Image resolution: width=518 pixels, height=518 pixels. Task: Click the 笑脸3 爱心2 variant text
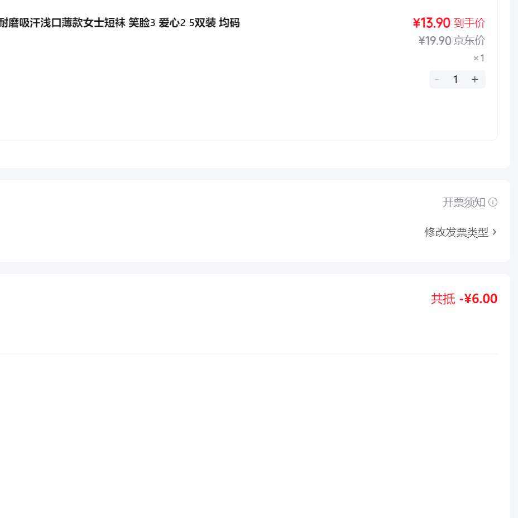click(x=157, y=23)
